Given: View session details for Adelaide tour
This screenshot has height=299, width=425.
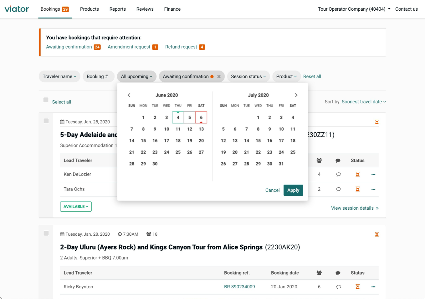Looking at the screenshot, I should [355, 208].
